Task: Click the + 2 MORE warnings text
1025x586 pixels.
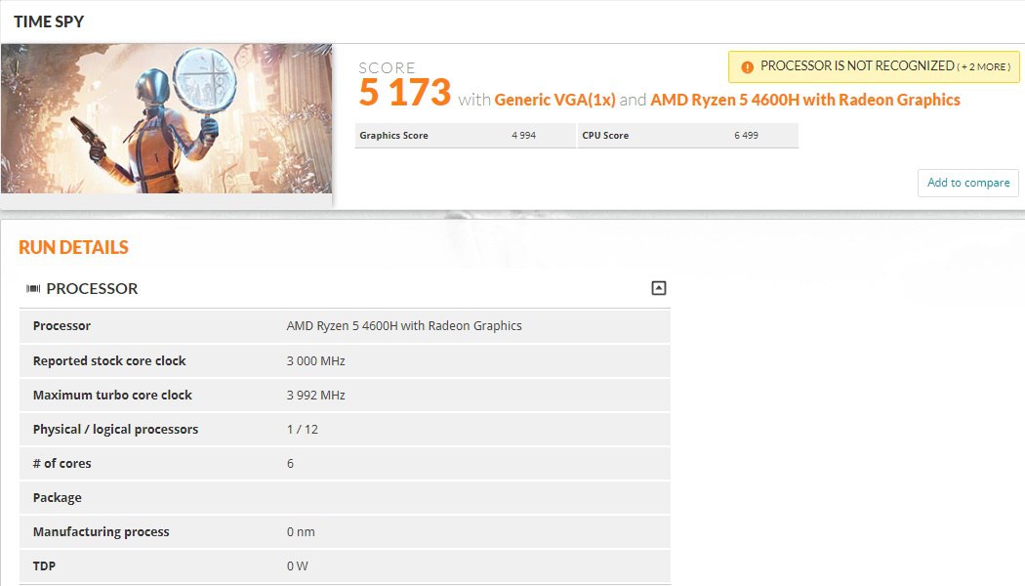Action: (x=984, y=66)
